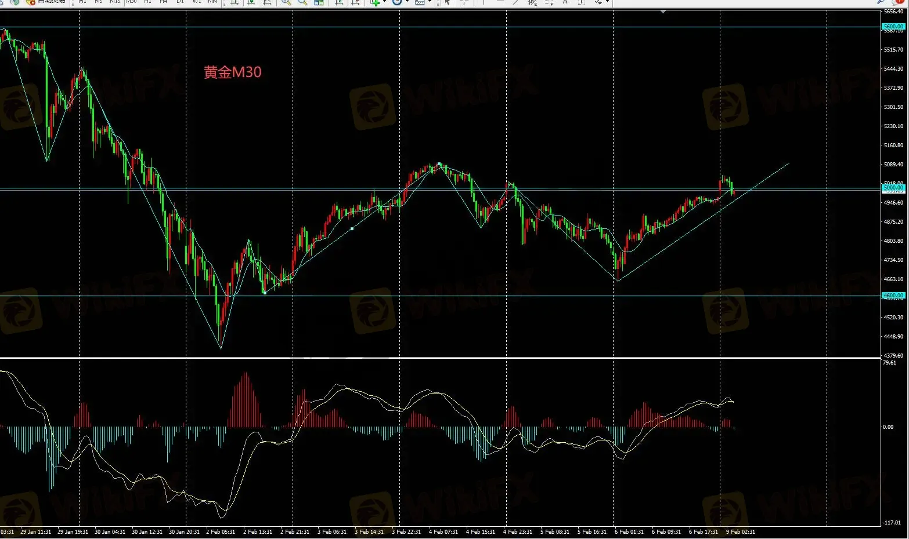Click the zoom out magnifier icon
909x539 pixels.
(302, 2)
